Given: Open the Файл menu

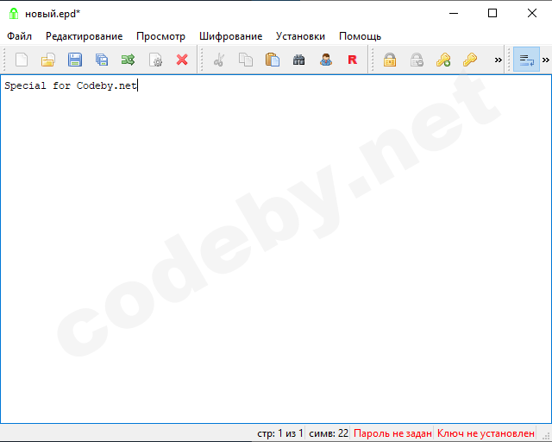Looking at the screenshot, I should 19,36.
